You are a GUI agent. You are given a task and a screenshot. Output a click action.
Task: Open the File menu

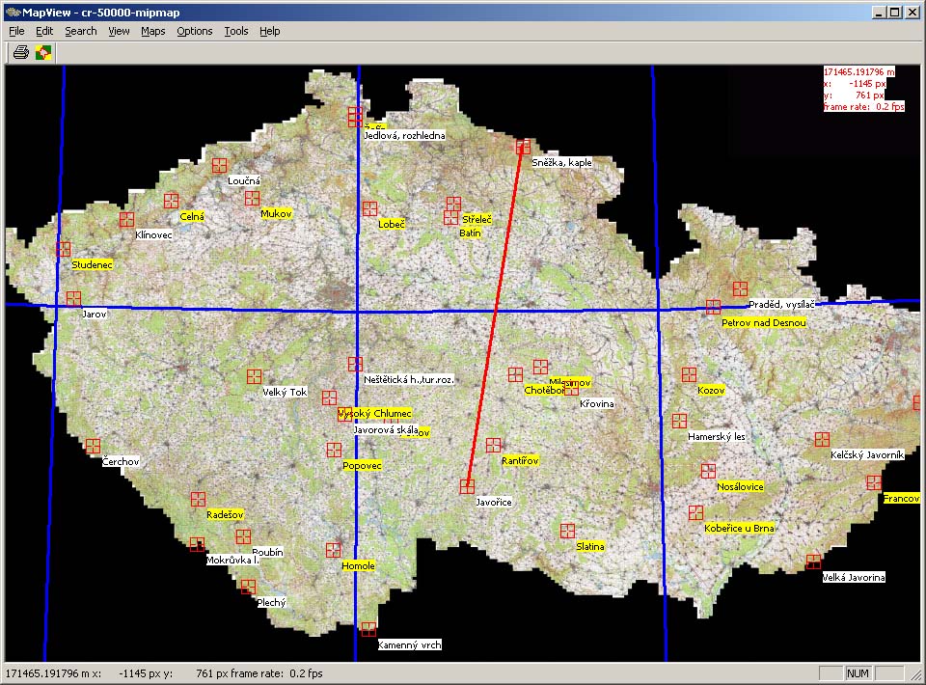[x=16, y=31]
